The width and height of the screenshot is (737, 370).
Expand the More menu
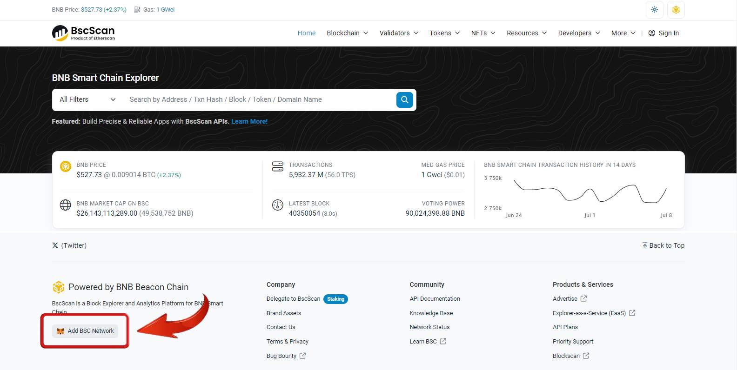(x=623, y=33)
